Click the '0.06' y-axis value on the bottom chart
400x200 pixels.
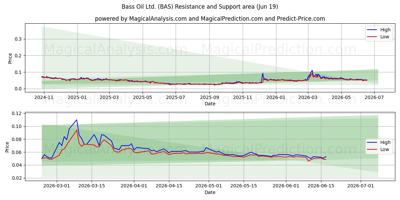(17, 152)
